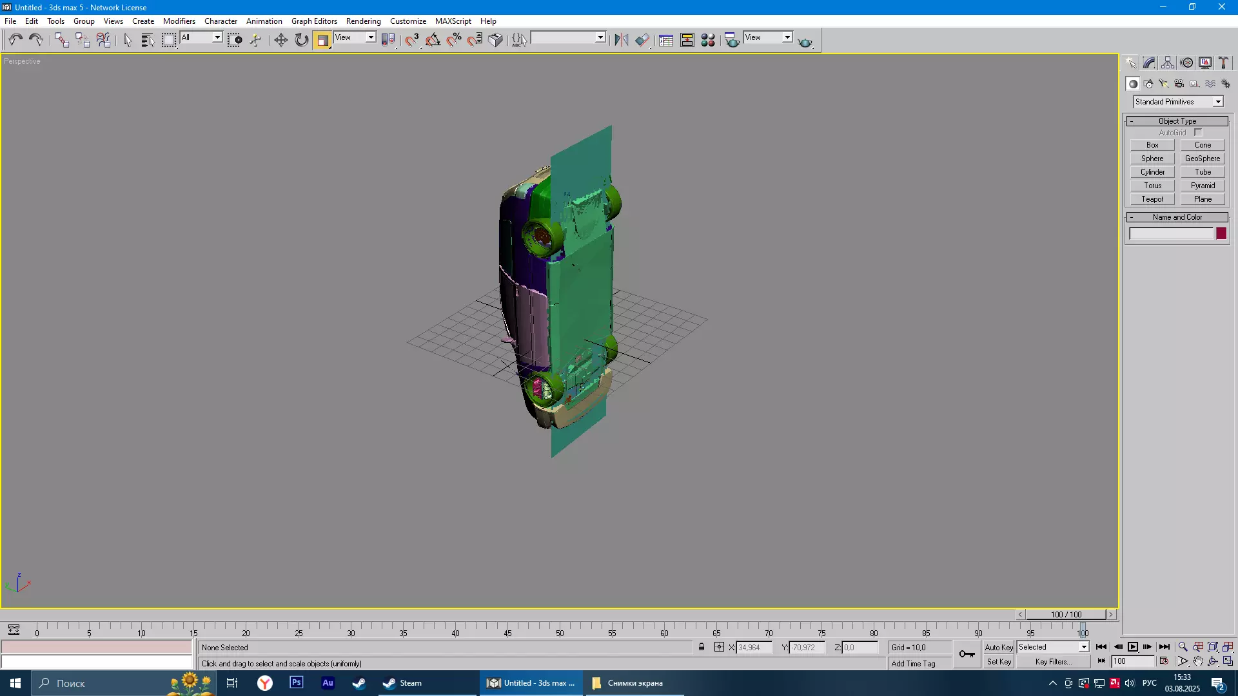This screenshot has height=696, width=1238.
Task: Open the Standard Primitives dropdown
Action: 1218,102
